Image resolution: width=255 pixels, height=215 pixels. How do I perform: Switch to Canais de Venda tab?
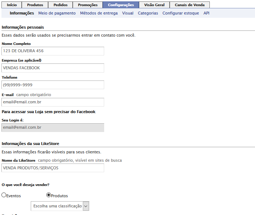click(x=190, y=5)
